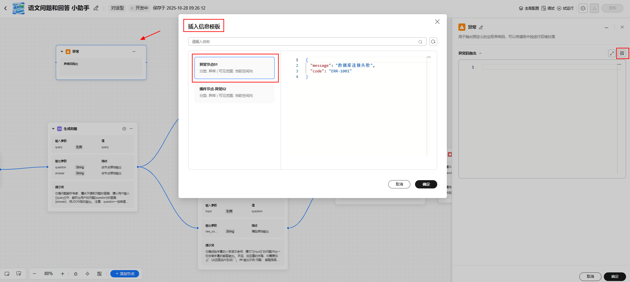Confirm template insertion with 确定
Viewport: 630px width, 282px height.
pyautogui.click(x=426, y=184)
